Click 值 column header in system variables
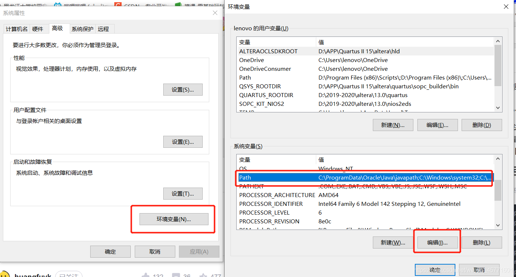Viewport: 516px width, 277px height. (405, 160)
